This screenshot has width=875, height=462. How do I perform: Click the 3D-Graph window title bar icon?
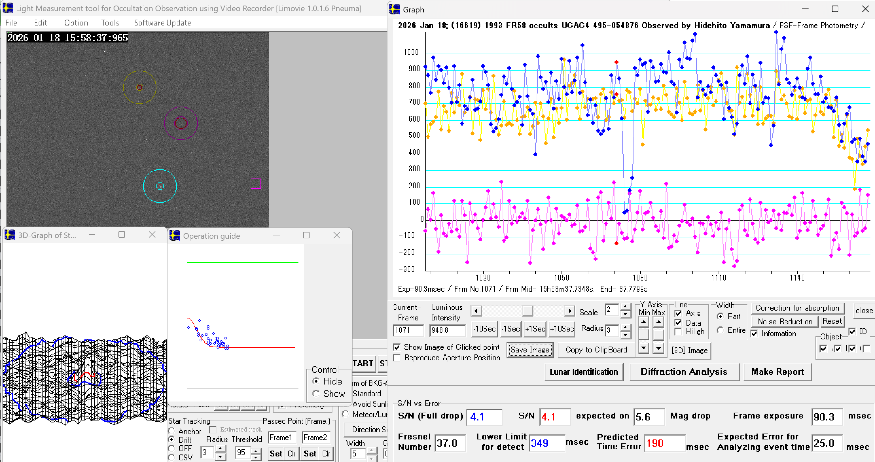[10, 235]
